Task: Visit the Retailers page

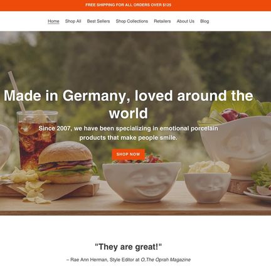Action: click(162, 21)
